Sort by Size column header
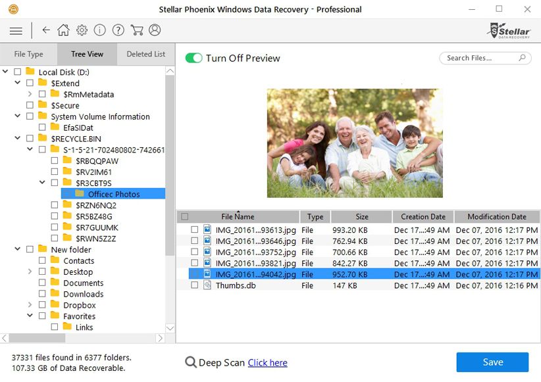The height and width of the screenshot is (382, 541). (361, 216)
